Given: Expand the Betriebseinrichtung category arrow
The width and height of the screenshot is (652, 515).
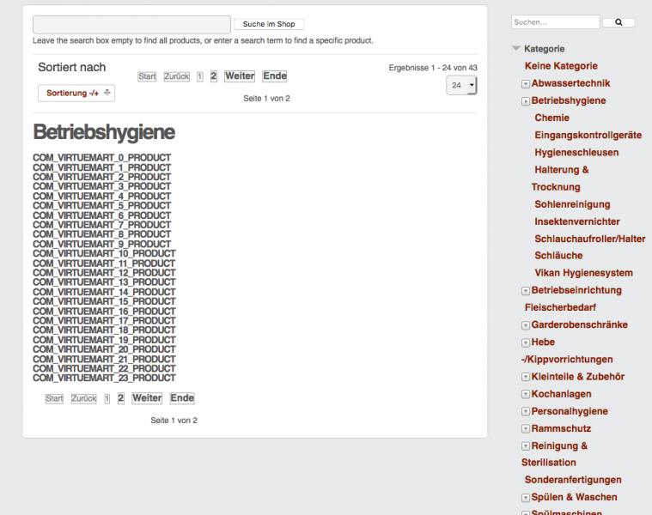Looking at the screenshot, I should tap(526, 291).
